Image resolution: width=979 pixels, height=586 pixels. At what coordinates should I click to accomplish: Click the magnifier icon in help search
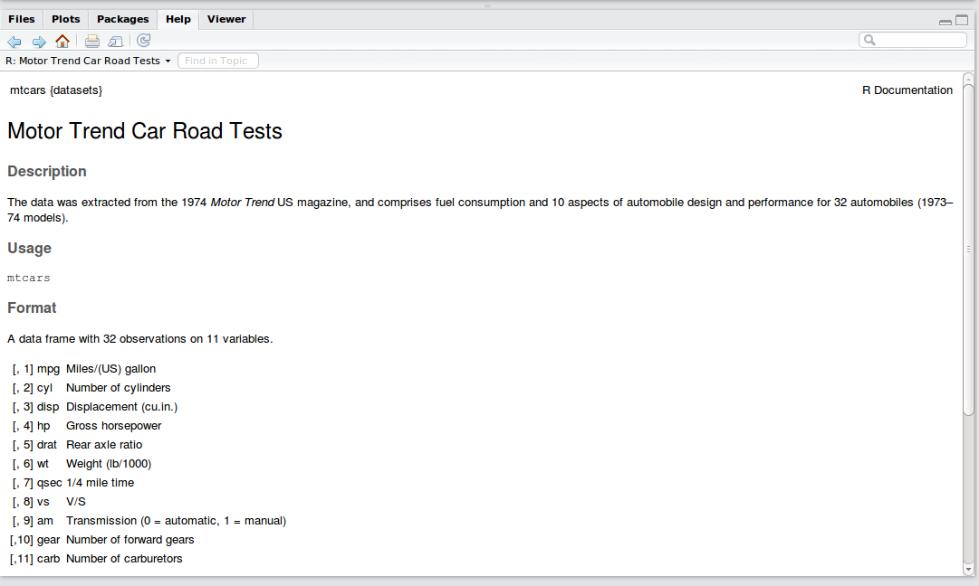coord(869,41)
